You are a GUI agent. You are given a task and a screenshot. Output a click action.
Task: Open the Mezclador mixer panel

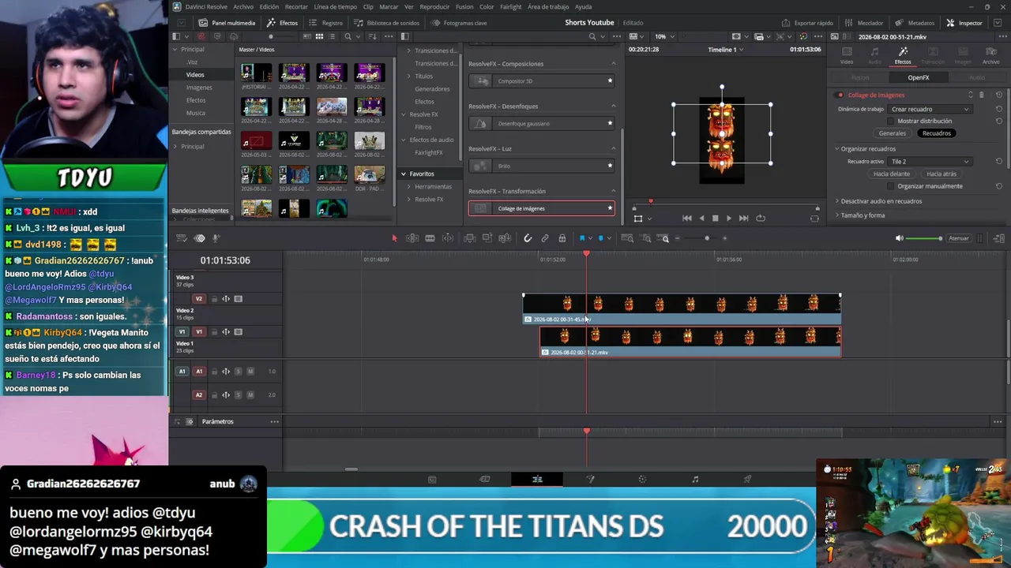coord(864,23)
